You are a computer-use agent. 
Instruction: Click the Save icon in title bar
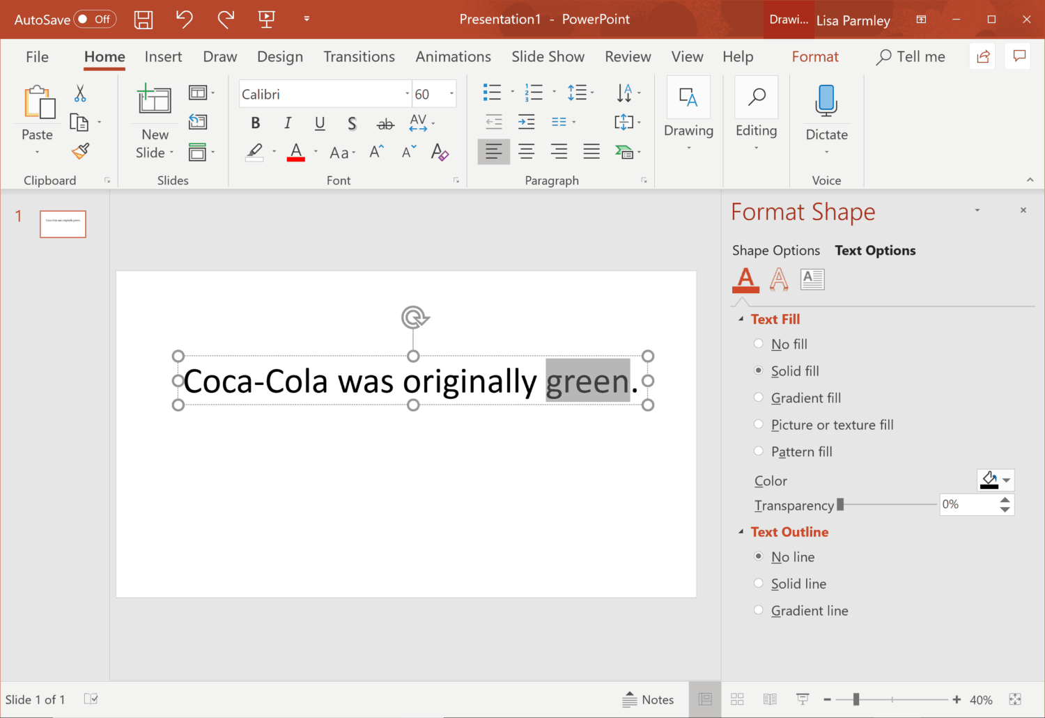[x=144, y=19]
